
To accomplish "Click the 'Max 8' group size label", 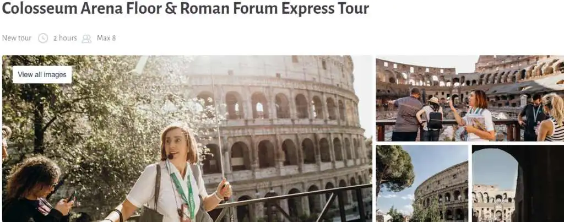I will [106, 38].
